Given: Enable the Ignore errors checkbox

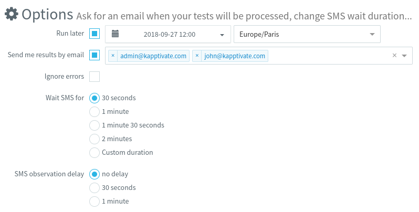Looking at the screenshot, I should pyautogui.click(x=95, y=77).
